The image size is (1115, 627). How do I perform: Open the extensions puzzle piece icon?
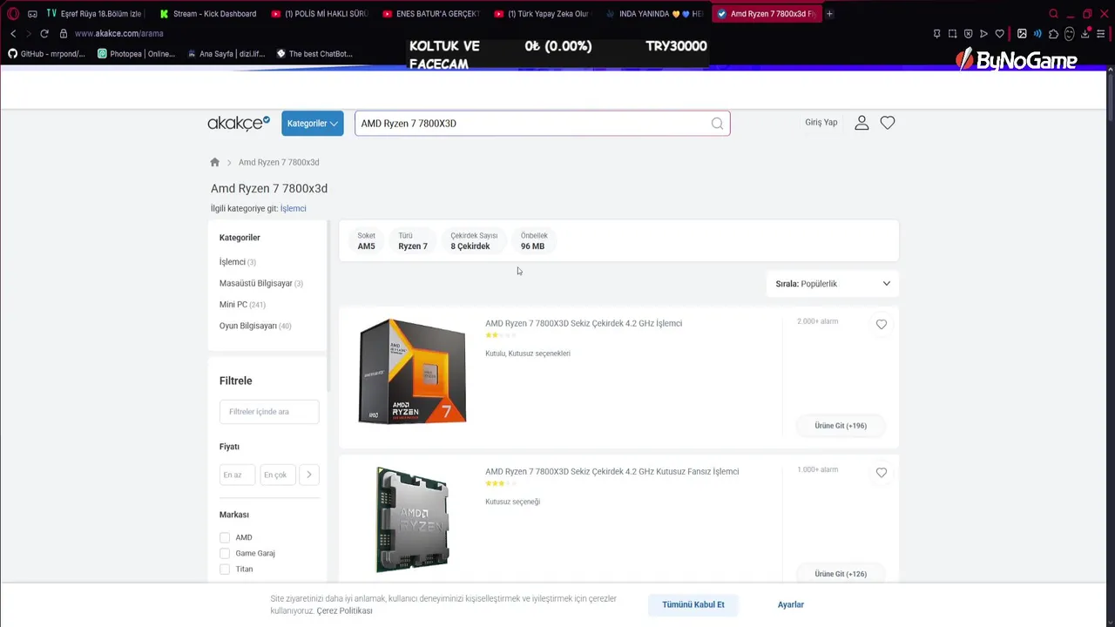1053,33
